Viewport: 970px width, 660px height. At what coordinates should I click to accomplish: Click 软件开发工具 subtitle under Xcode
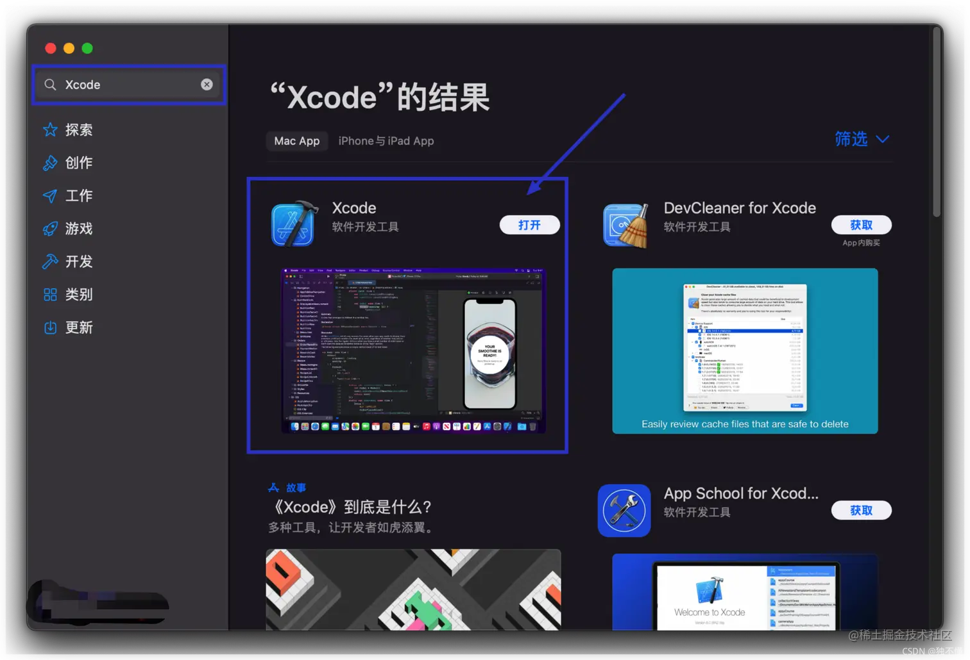(x=365, y=227)
